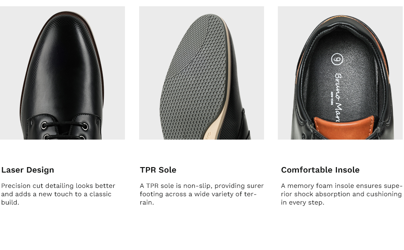Click the top right silver shoelace eyelet
The width and height of the screenshot is (404, 250).
pyautogui.click(x=85, y=127)
